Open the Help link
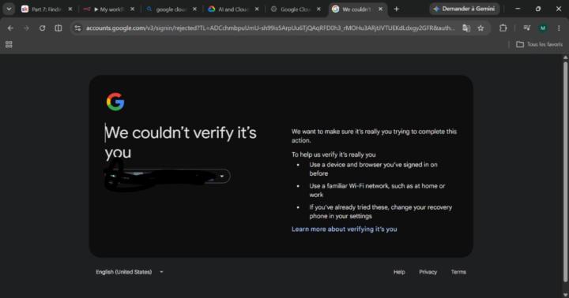 (x=399, y=272)
